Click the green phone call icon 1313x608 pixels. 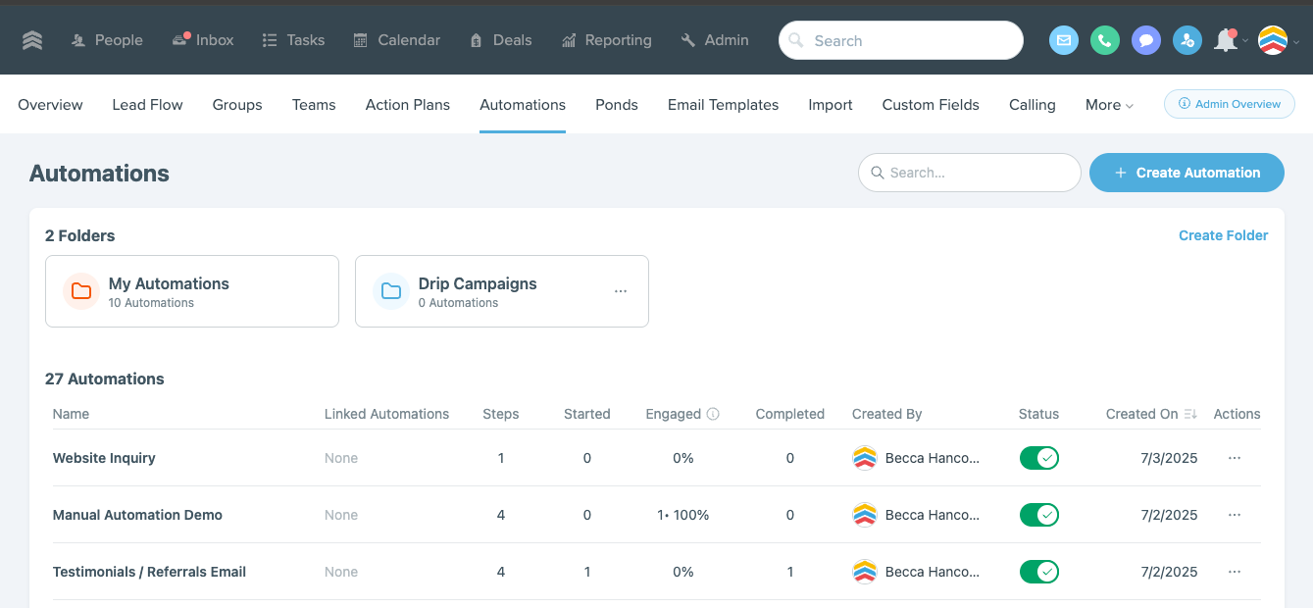[1105, 40]
